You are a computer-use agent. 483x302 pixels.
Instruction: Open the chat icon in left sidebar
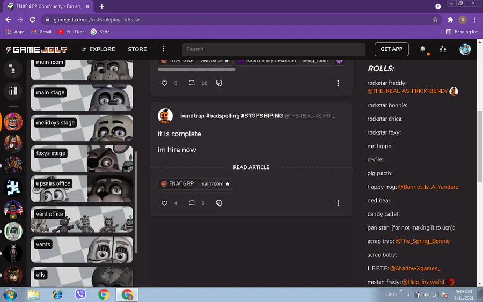point(13,69)
